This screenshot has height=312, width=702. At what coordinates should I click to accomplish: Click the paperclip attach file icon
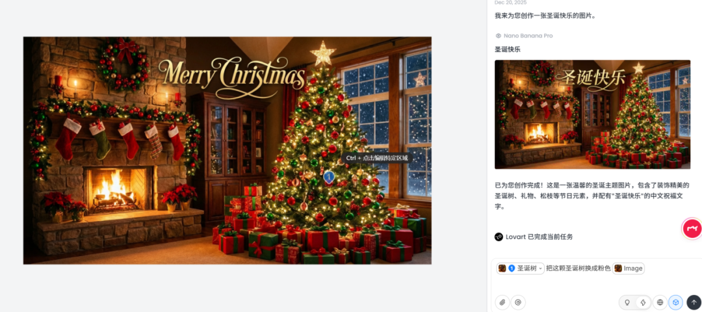[502, 302]
